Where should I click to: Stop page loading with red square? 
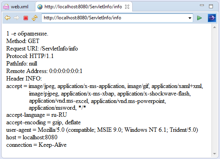[x=26, y=18]
